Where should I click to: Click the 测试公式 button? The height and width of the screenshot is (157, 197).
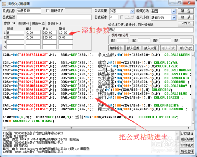pyautogui.click(x=186, y=48)
